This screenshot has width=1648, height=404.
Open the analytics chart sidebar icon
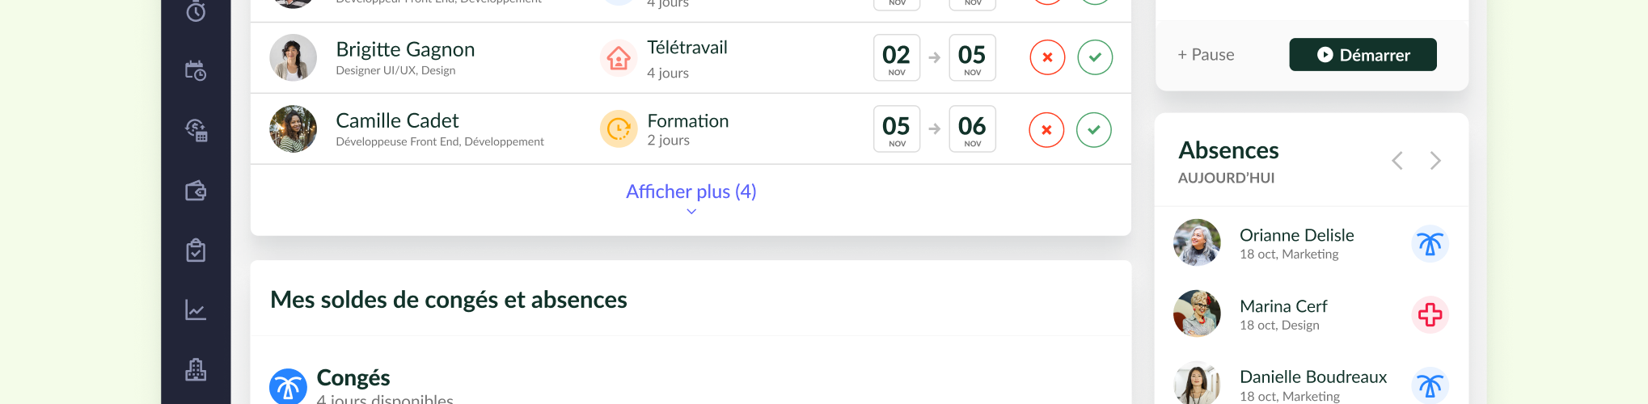click(x=196, y=310)
